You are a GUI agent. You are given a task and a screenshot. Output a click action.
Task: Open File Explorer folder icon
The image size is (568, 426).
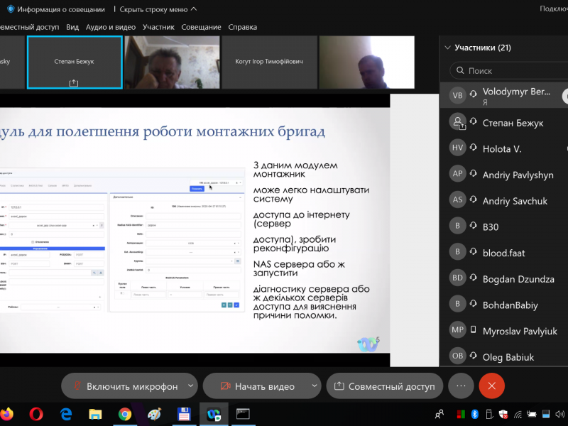coord(95,414)
